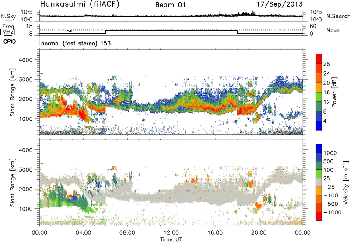Click the 08:00 time axis tick label

127,233
